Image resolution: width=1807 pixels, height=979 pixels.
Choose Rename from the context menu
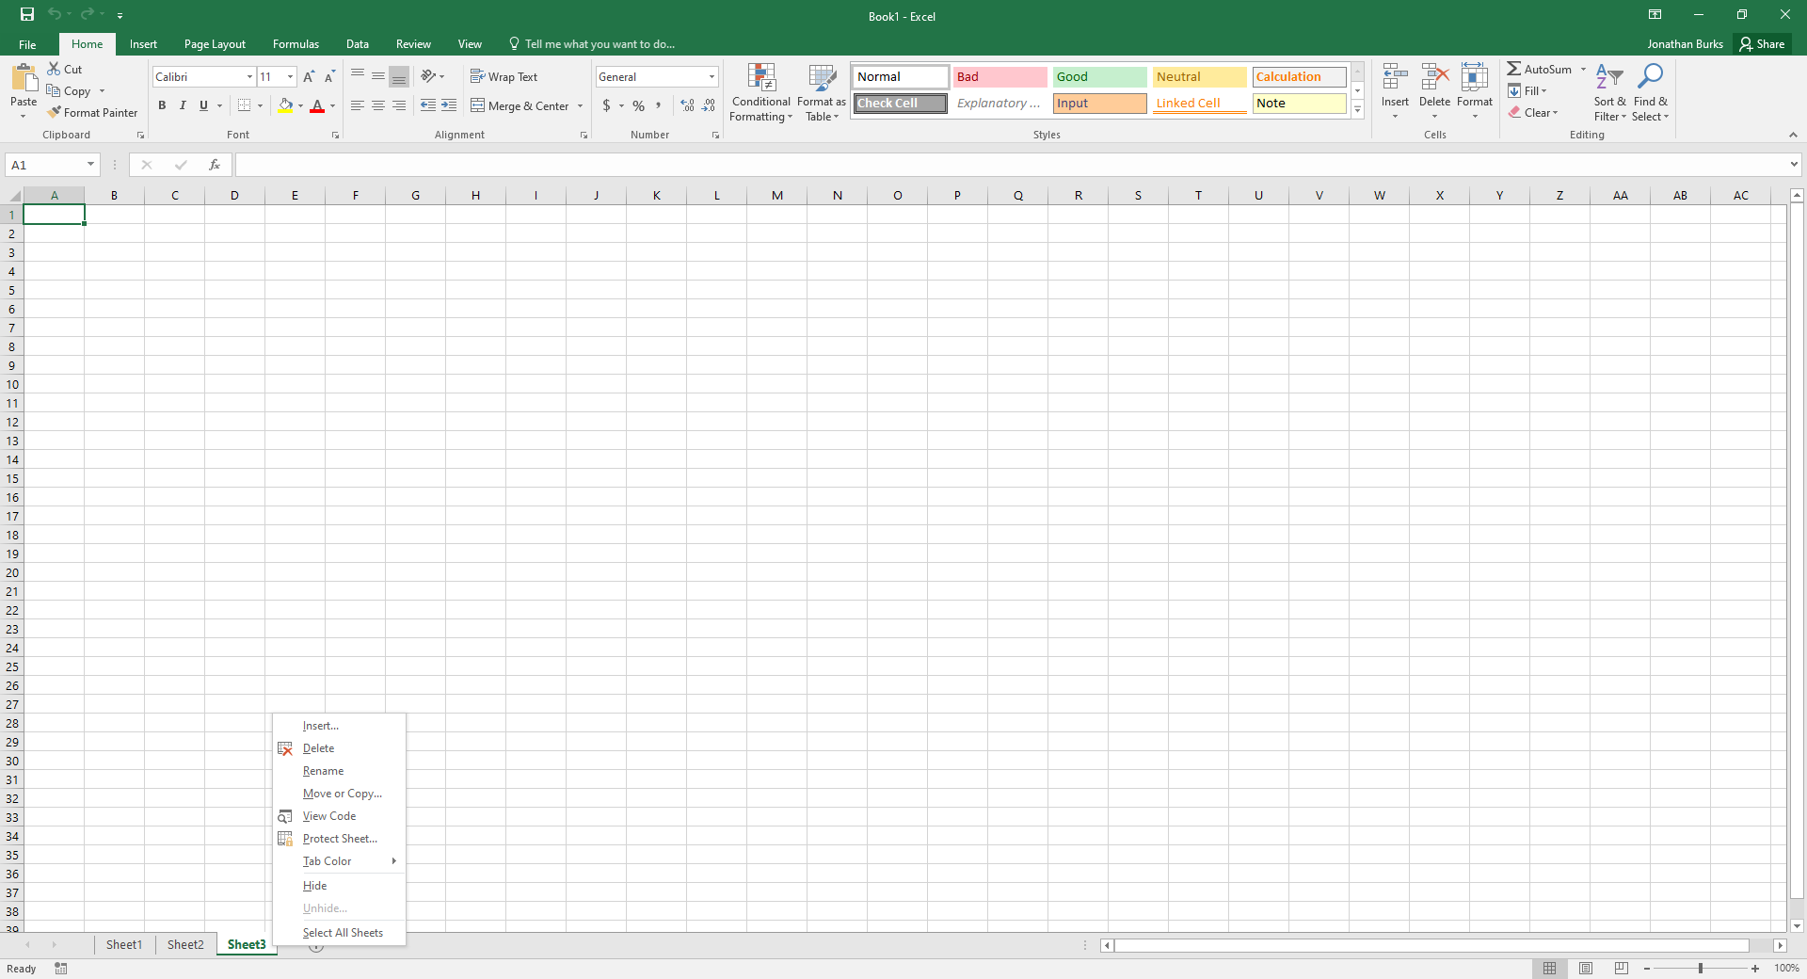pyautogui.click(x=323, y=771)
